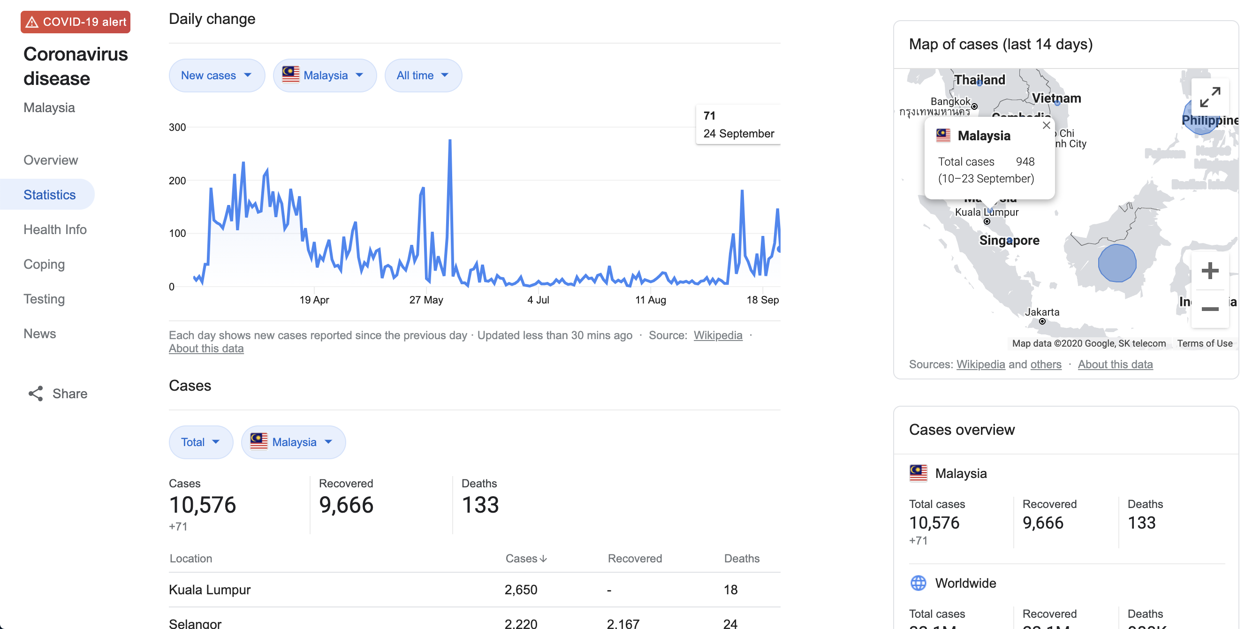Click the Share icon in sidebar
Image resolution: width=1260 pixels, height=629 pixels.
click(x=36, y=393)
